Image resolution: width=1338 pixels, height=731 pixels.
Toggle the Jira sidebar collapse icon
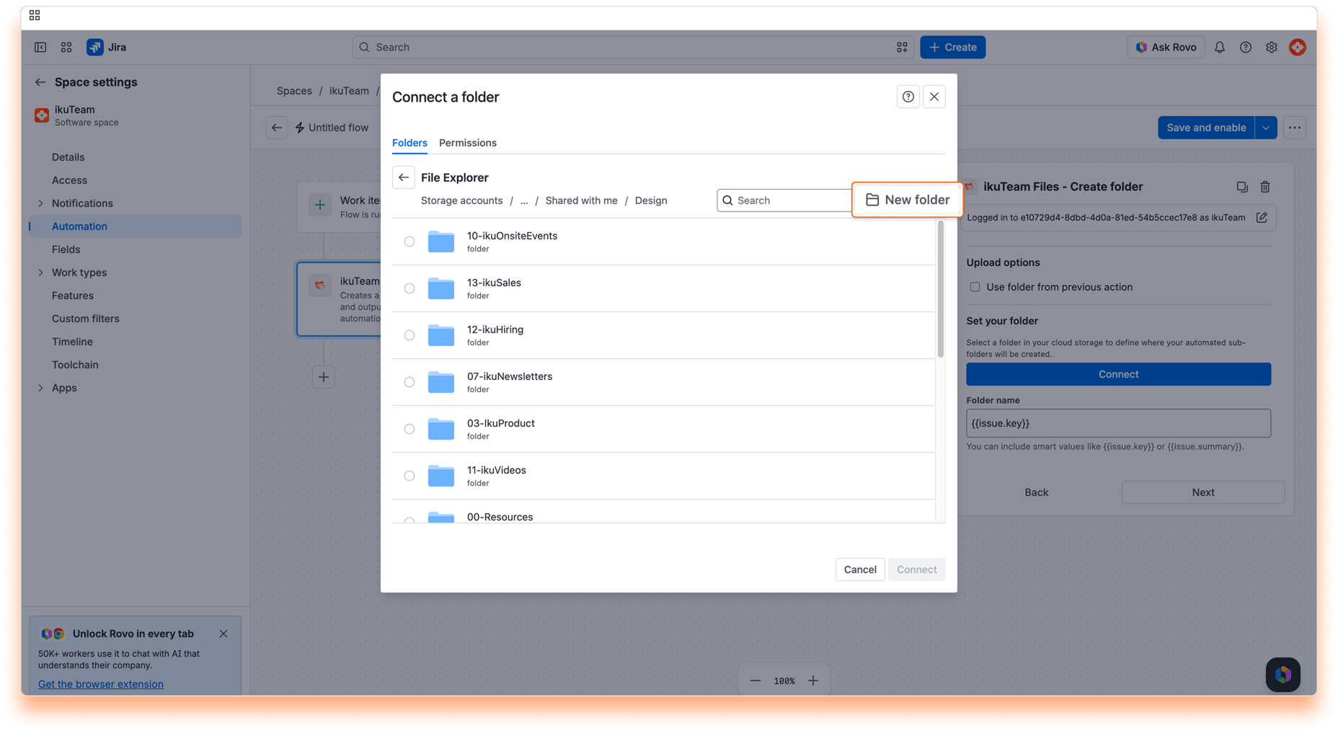[40, 47]
